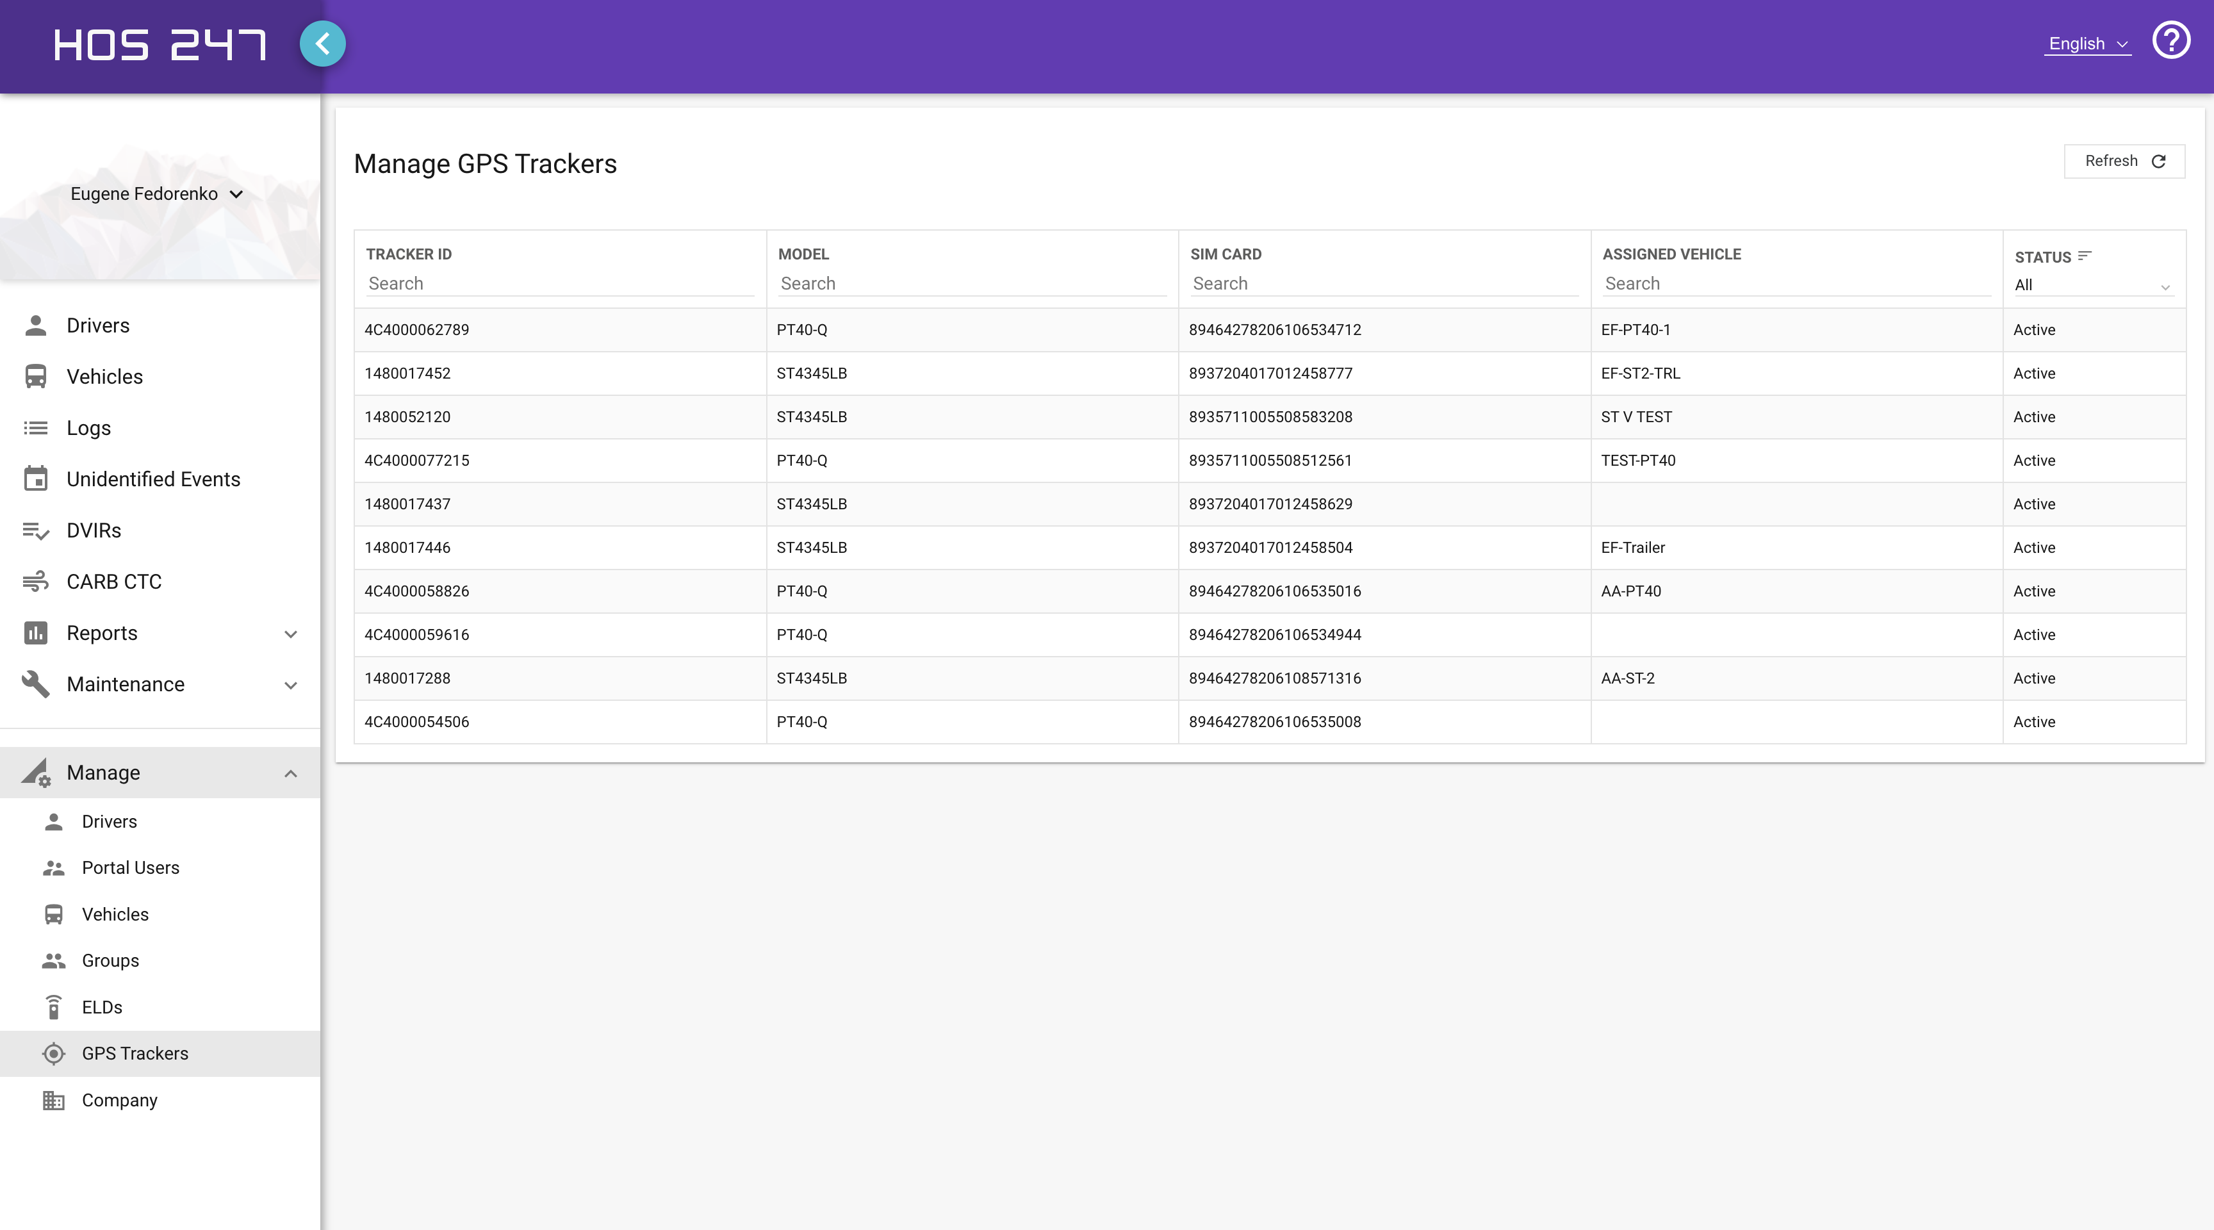Collapse the Manage section chevron
Image resolution: width=2214 pixels, height=1230 pixels.
point(290,774)
